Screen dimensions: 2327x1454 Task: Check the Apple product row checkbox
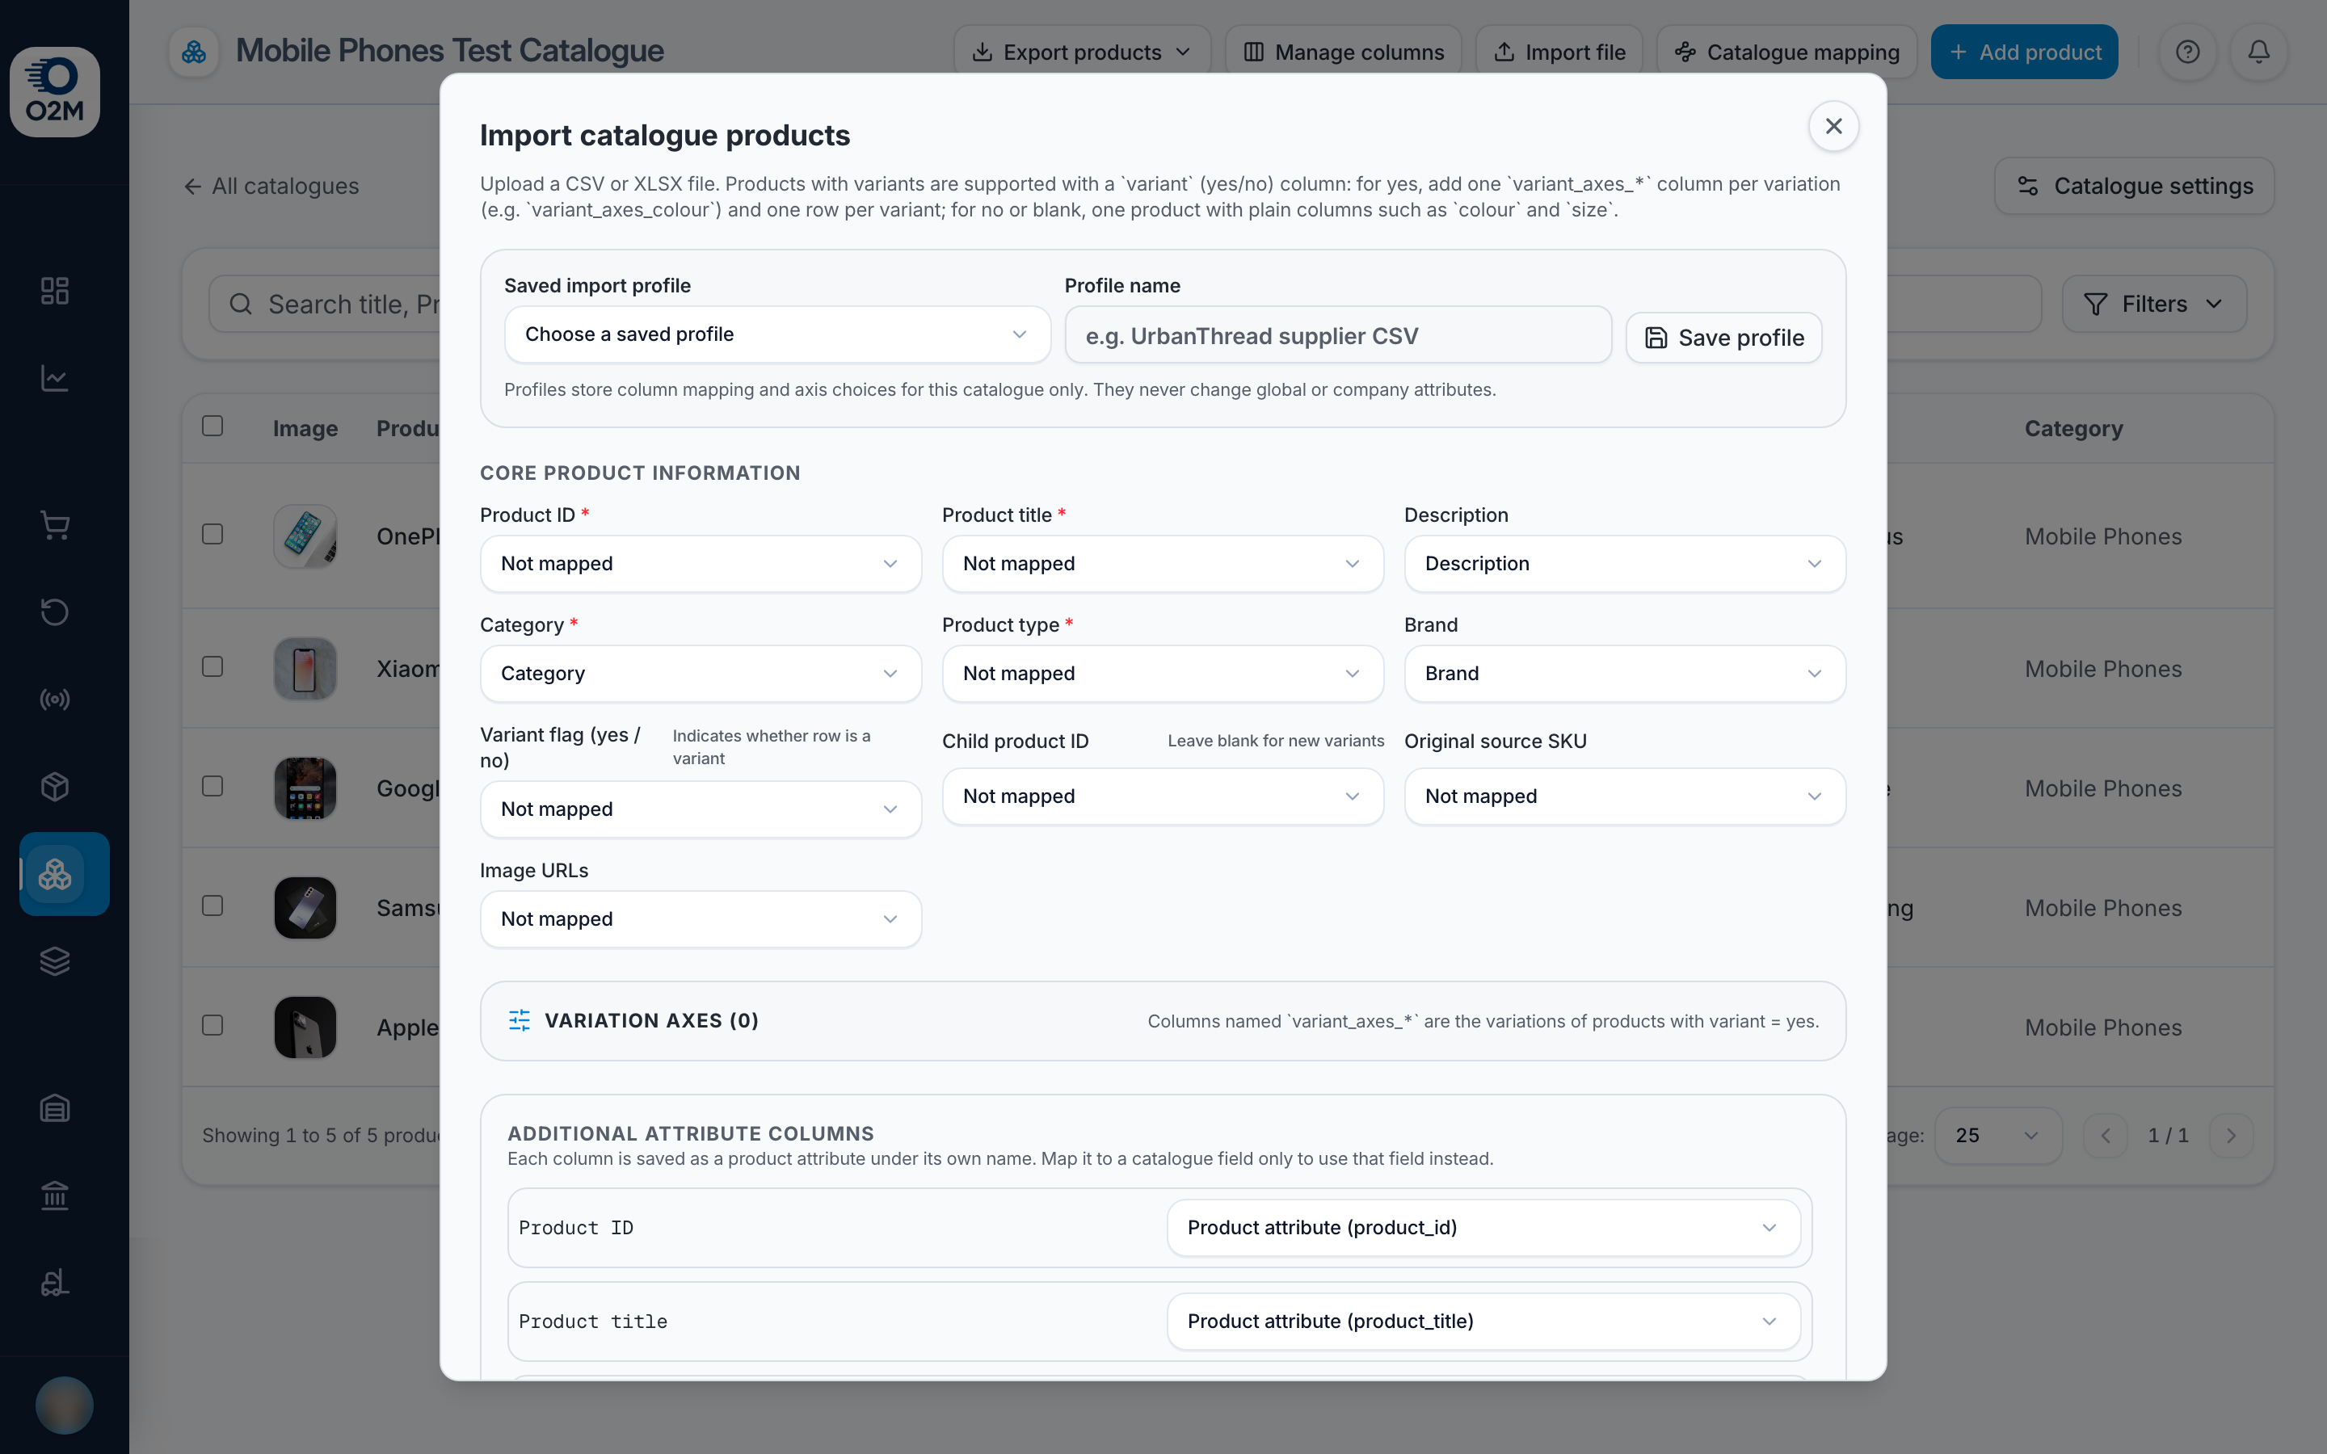(x=213, y=1025)
